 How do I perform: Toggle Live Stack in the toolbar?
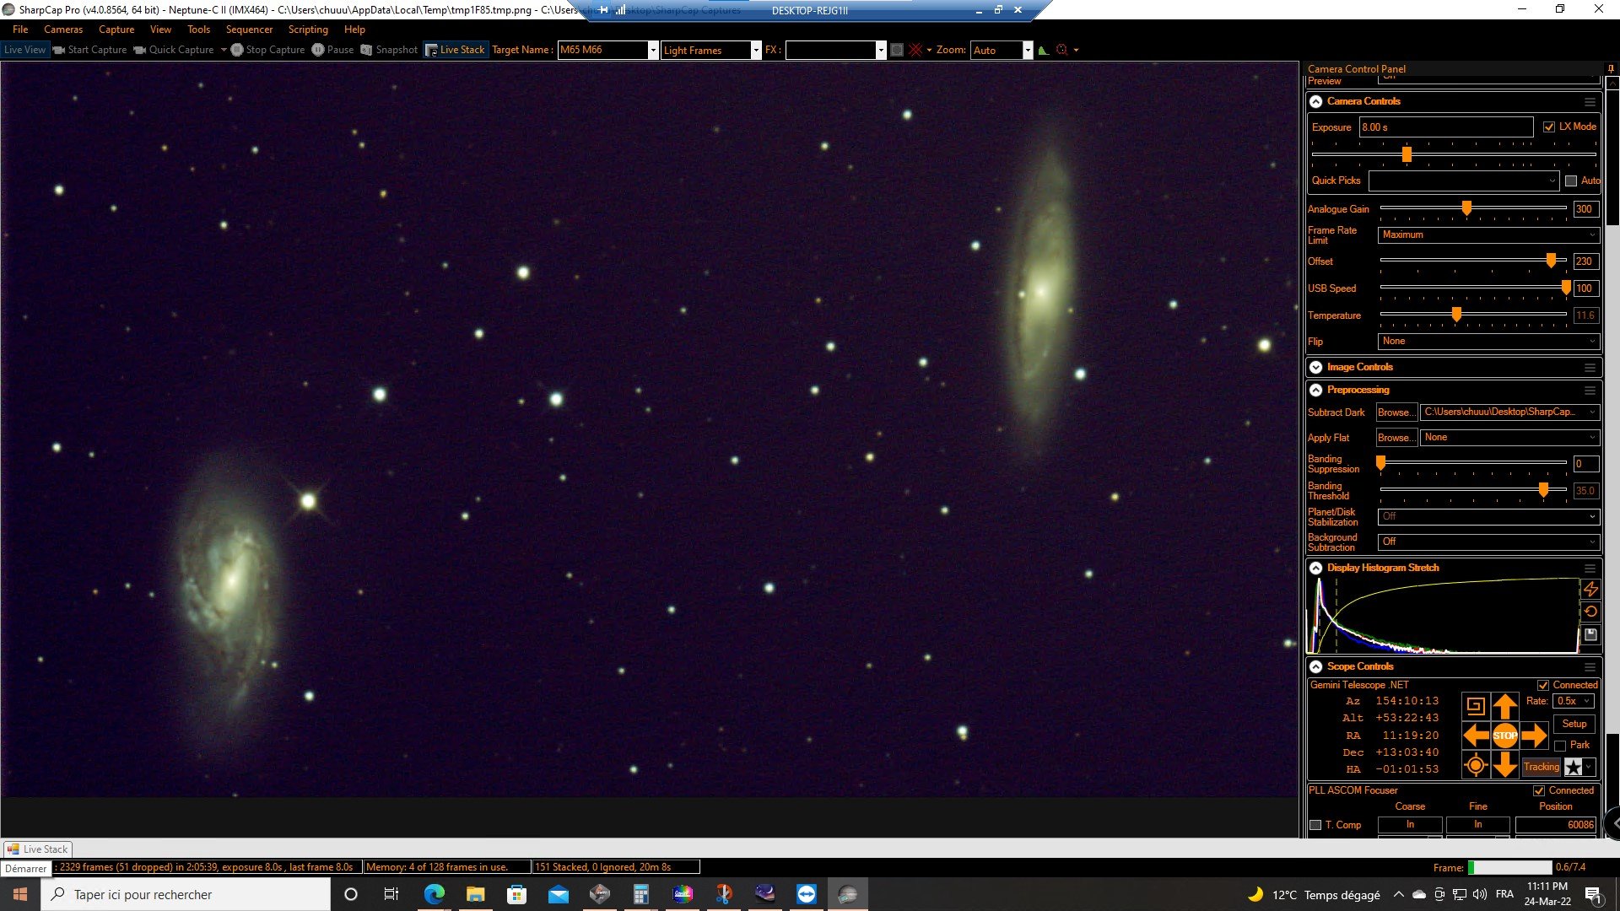456,50
